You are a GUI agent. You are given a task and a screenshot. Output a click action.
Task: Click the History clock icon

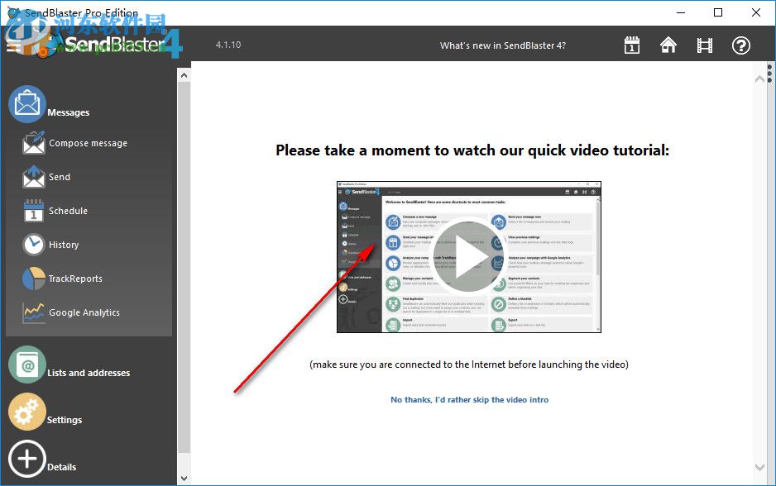coord(34,244)
